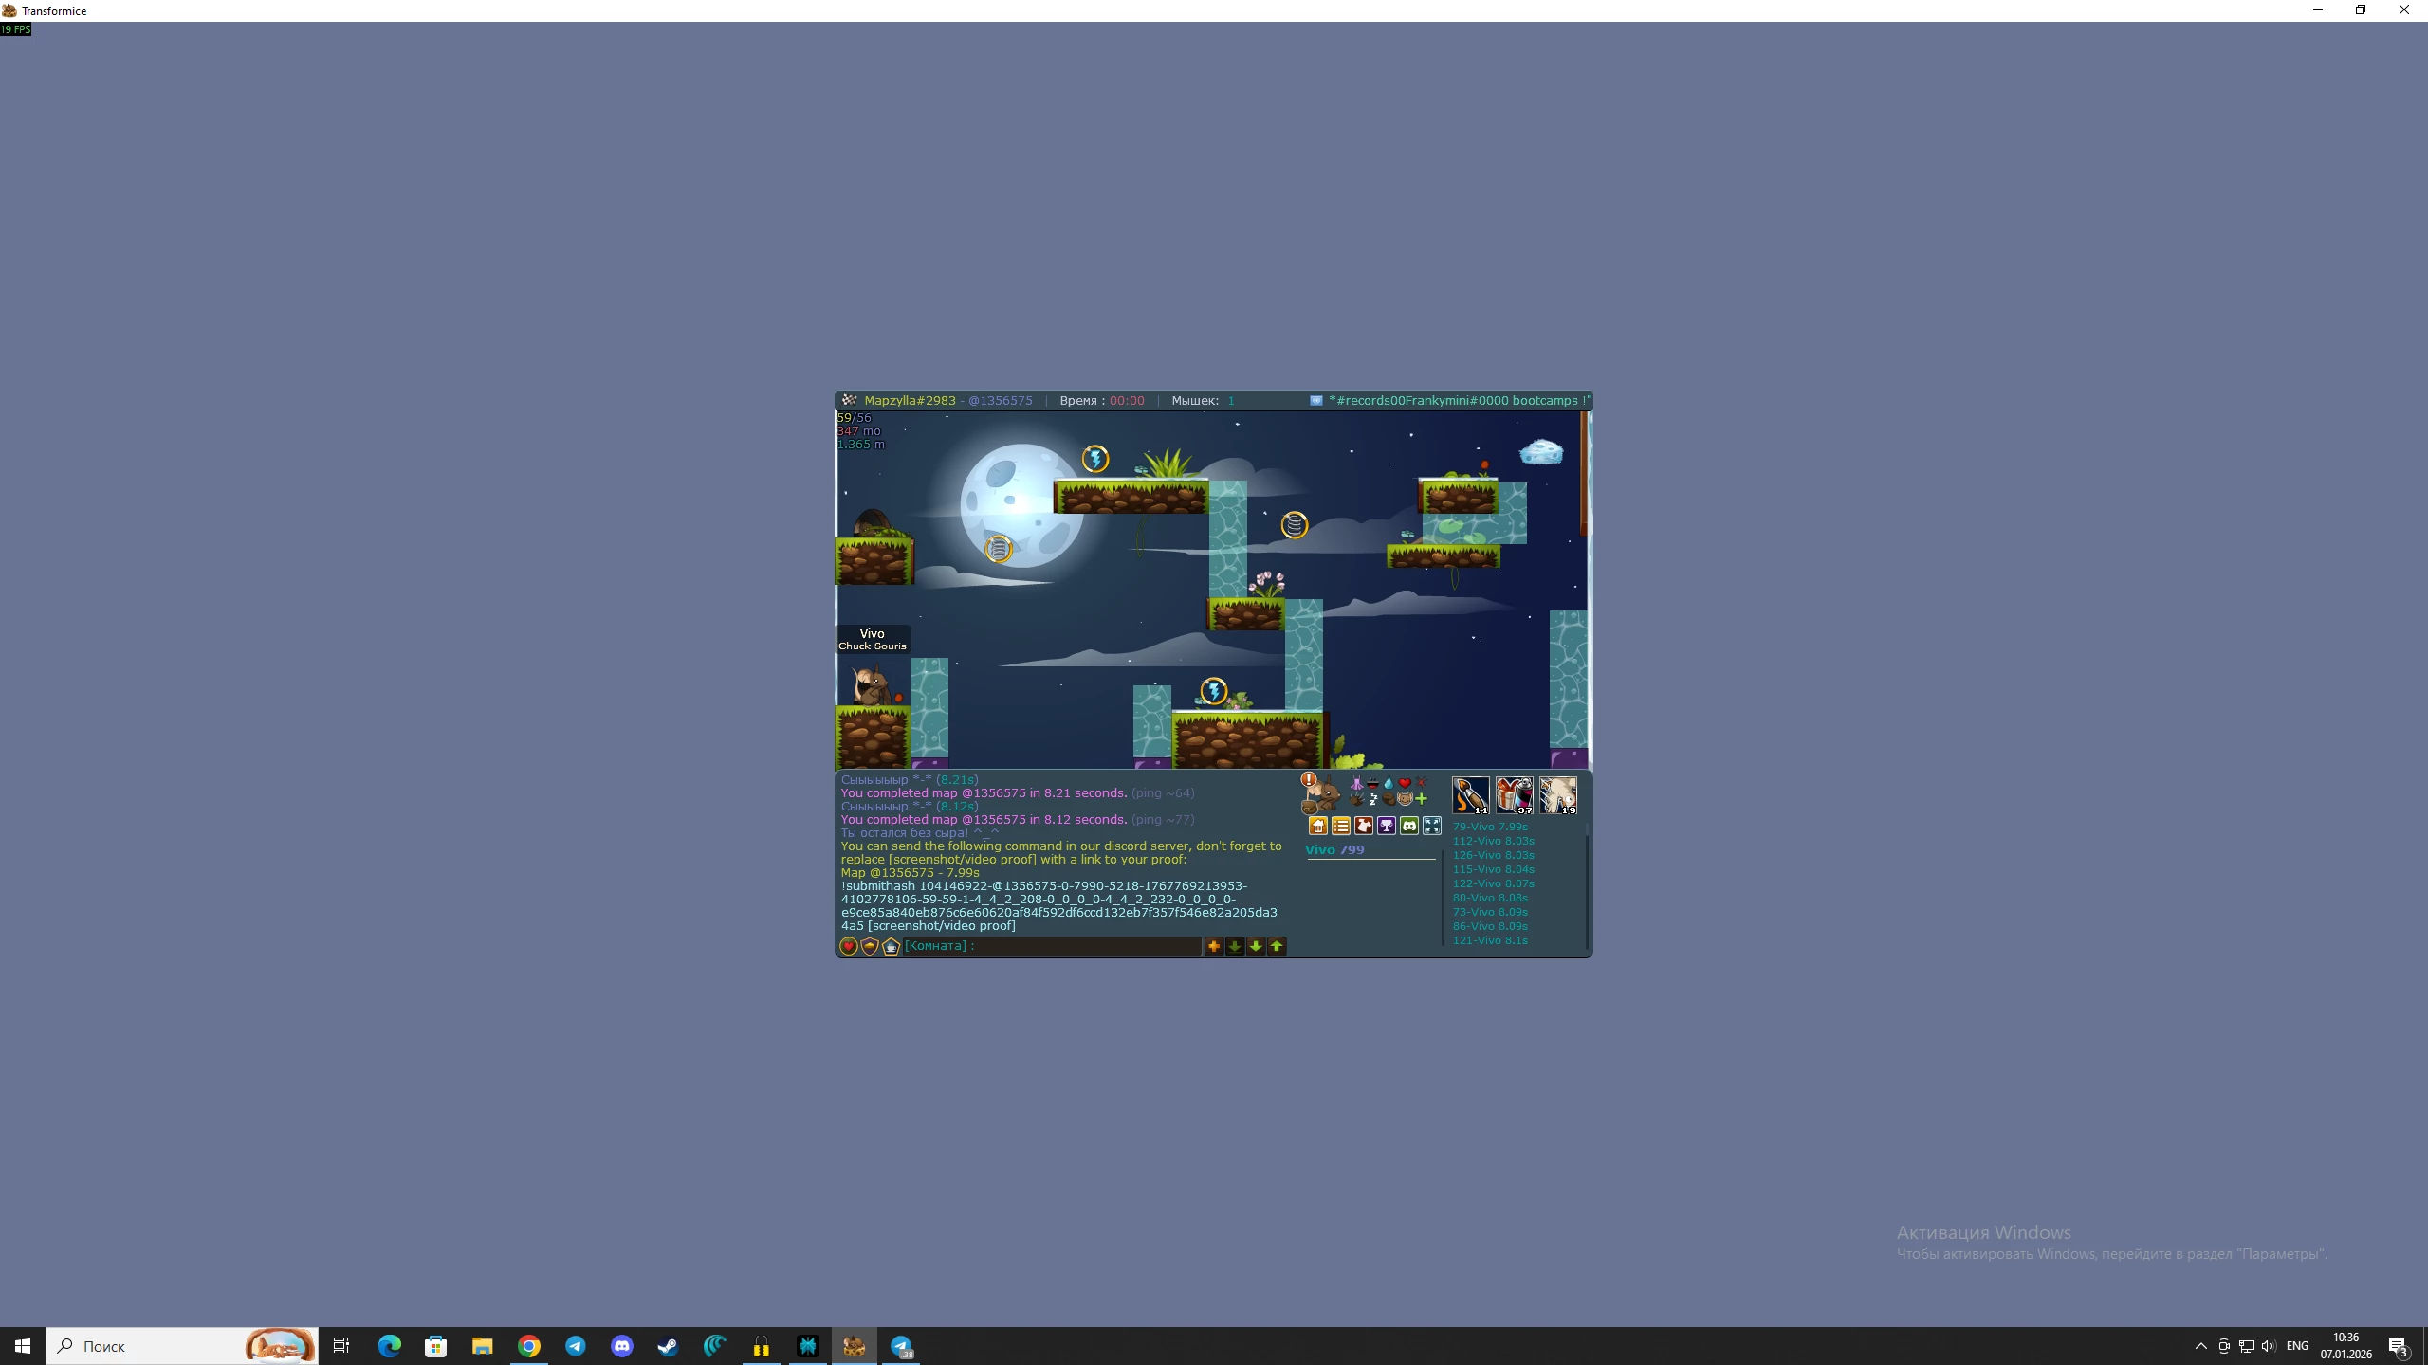This screenshot has height=1365, width=2428.
Task: Click the lightning token near the moon
Action: tap(1095, 459)
